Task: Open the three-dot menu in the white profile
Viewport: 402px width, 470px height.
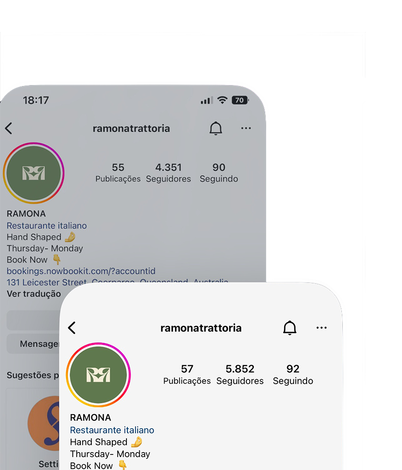Action: pos(321,328)
